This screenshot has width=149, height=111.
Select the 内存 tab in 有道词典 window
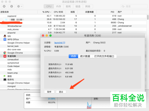73,56
